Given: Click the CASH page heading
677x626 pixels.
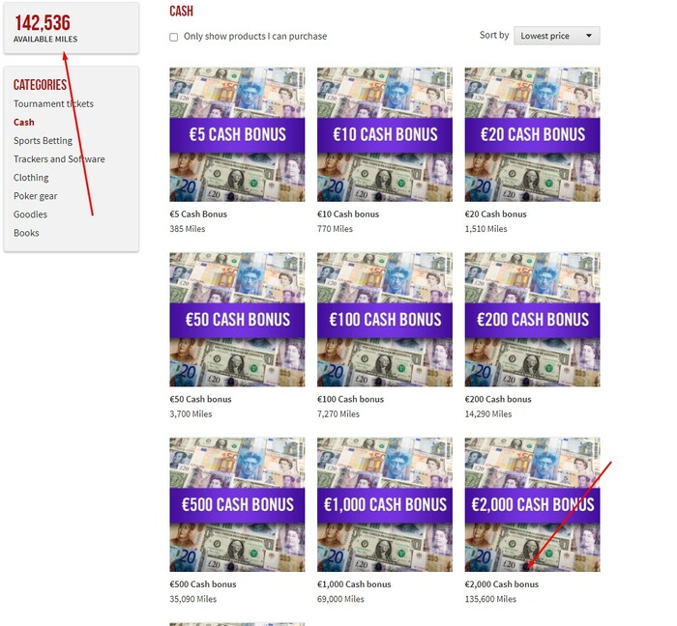Looking at the screenshot, I should pyautogui.click(x=182, y=11).
